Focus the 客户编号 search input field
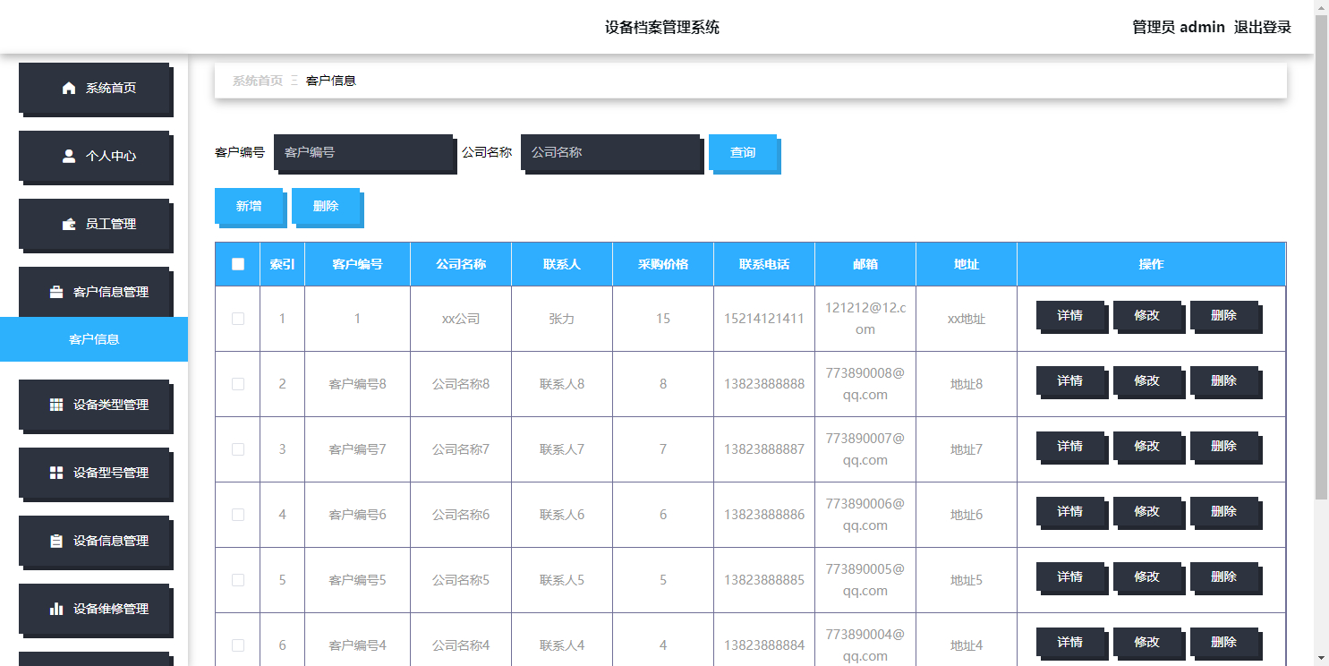 363,152
